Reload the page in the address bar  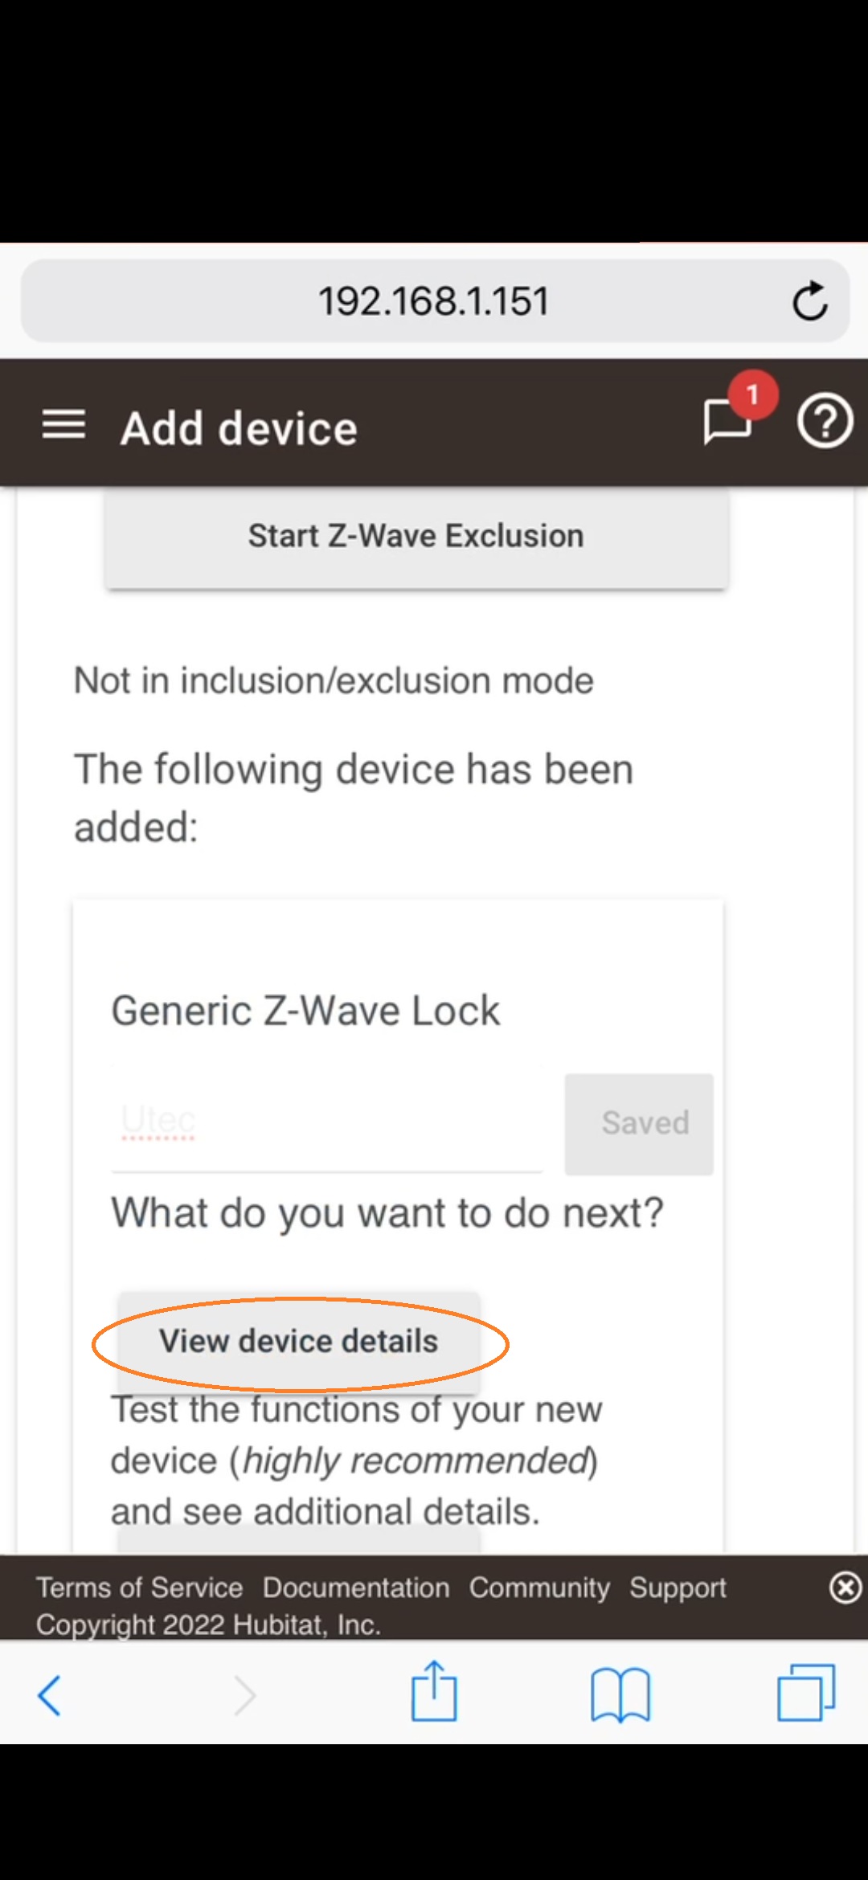[809, 301]
